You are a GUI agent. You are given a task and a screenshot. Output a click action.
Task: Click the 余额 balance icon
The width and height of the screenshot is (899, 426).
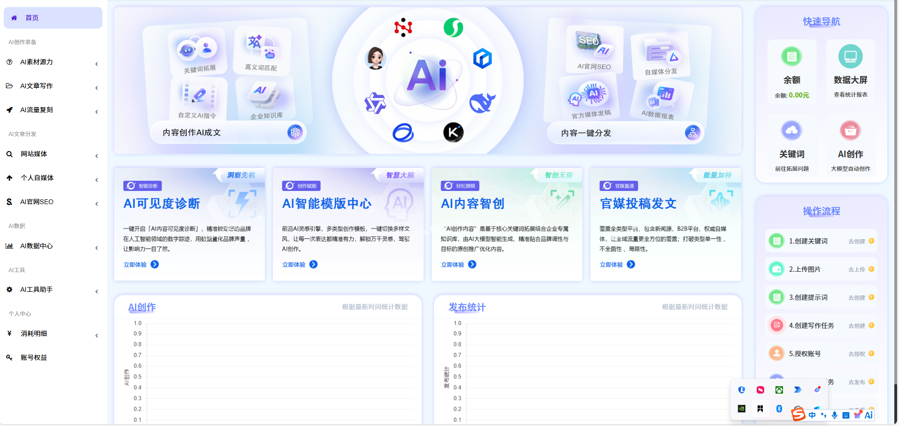(x=791, y=57)
